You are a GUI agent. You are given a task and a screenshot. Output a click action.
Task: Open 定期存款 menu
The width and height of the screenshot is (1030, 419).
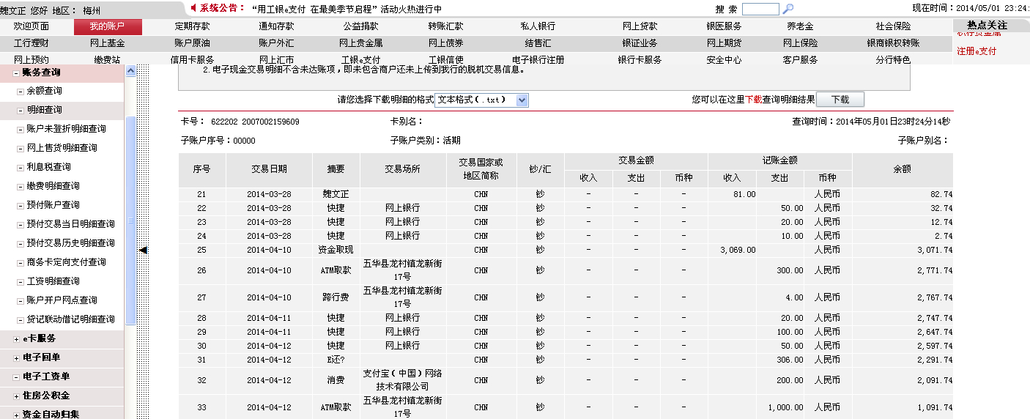(x=193, y=26)
